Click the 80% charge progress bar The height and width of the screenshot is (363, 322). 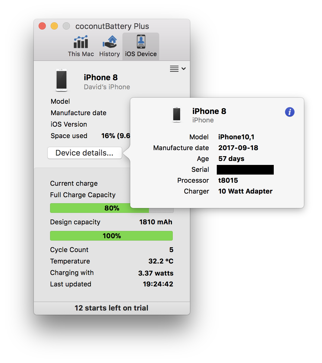pos(112,208)
